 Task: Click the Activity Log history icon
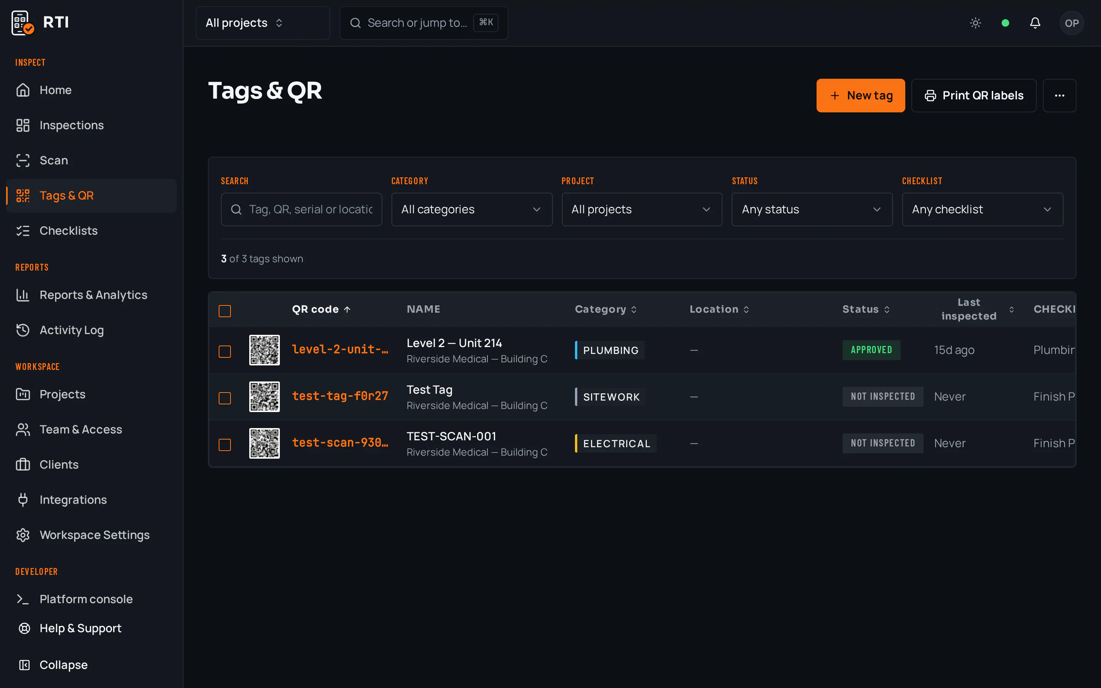[x=23, y=330]
